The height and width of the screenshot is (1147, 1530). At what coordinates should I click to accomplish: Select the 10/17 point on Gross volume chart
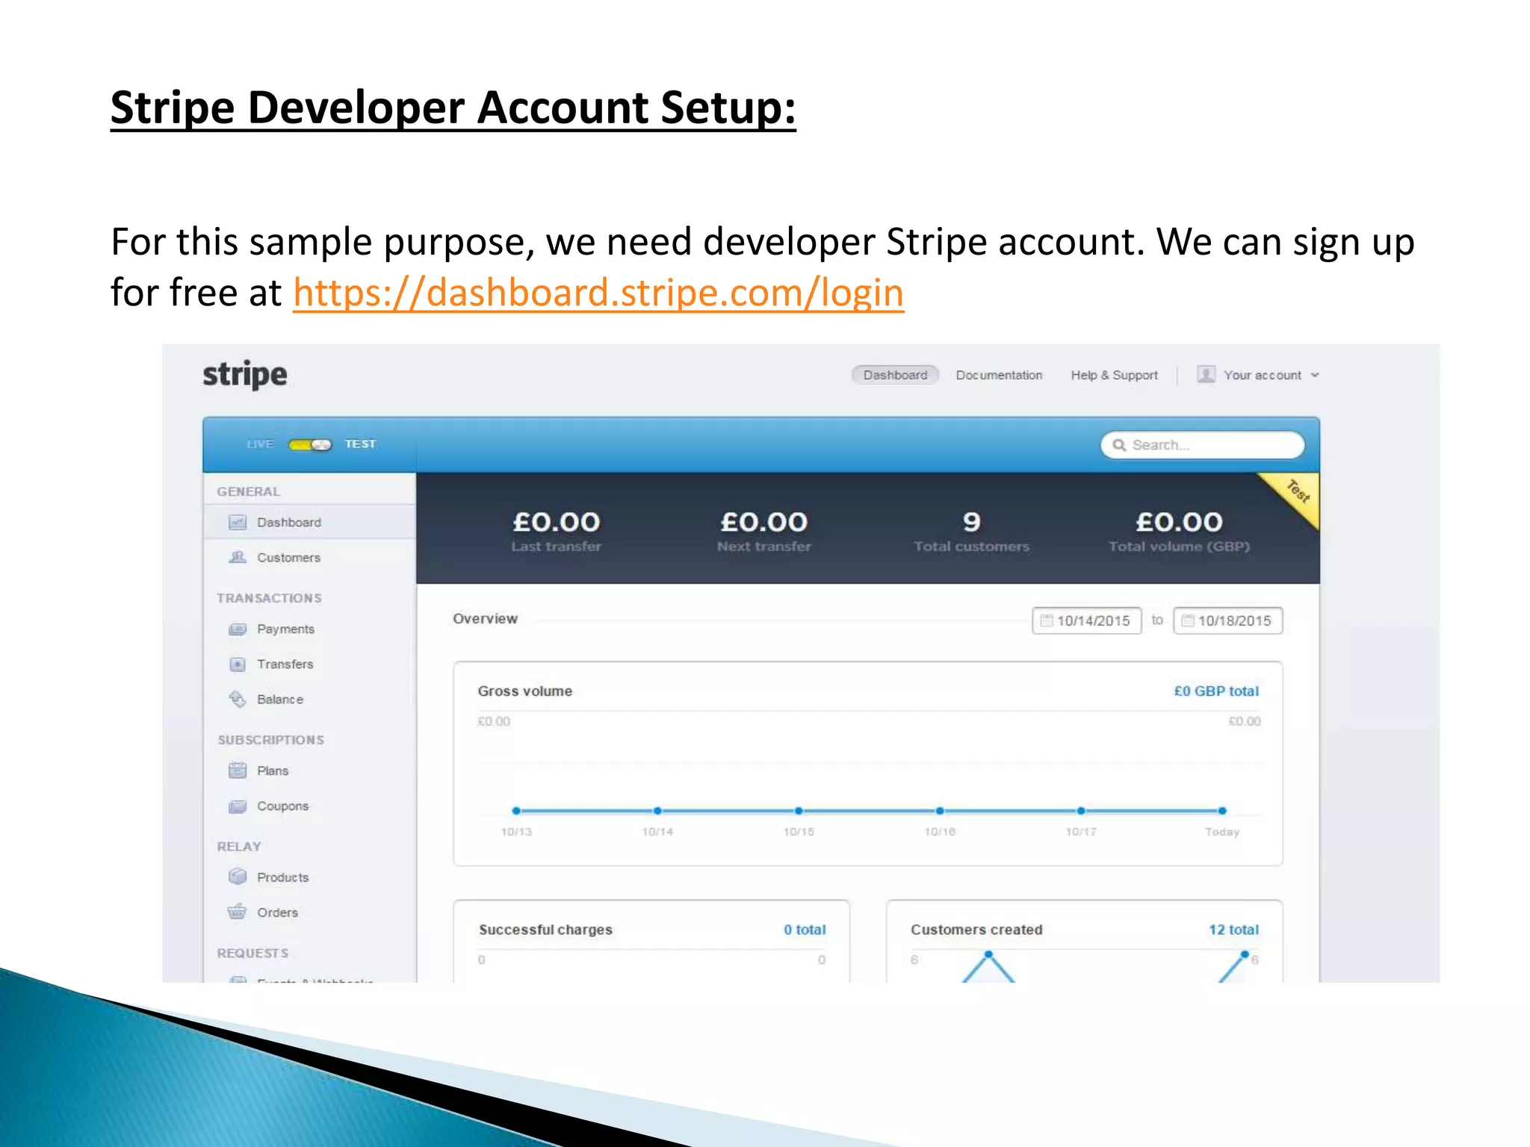click(x=1081, y=811)
